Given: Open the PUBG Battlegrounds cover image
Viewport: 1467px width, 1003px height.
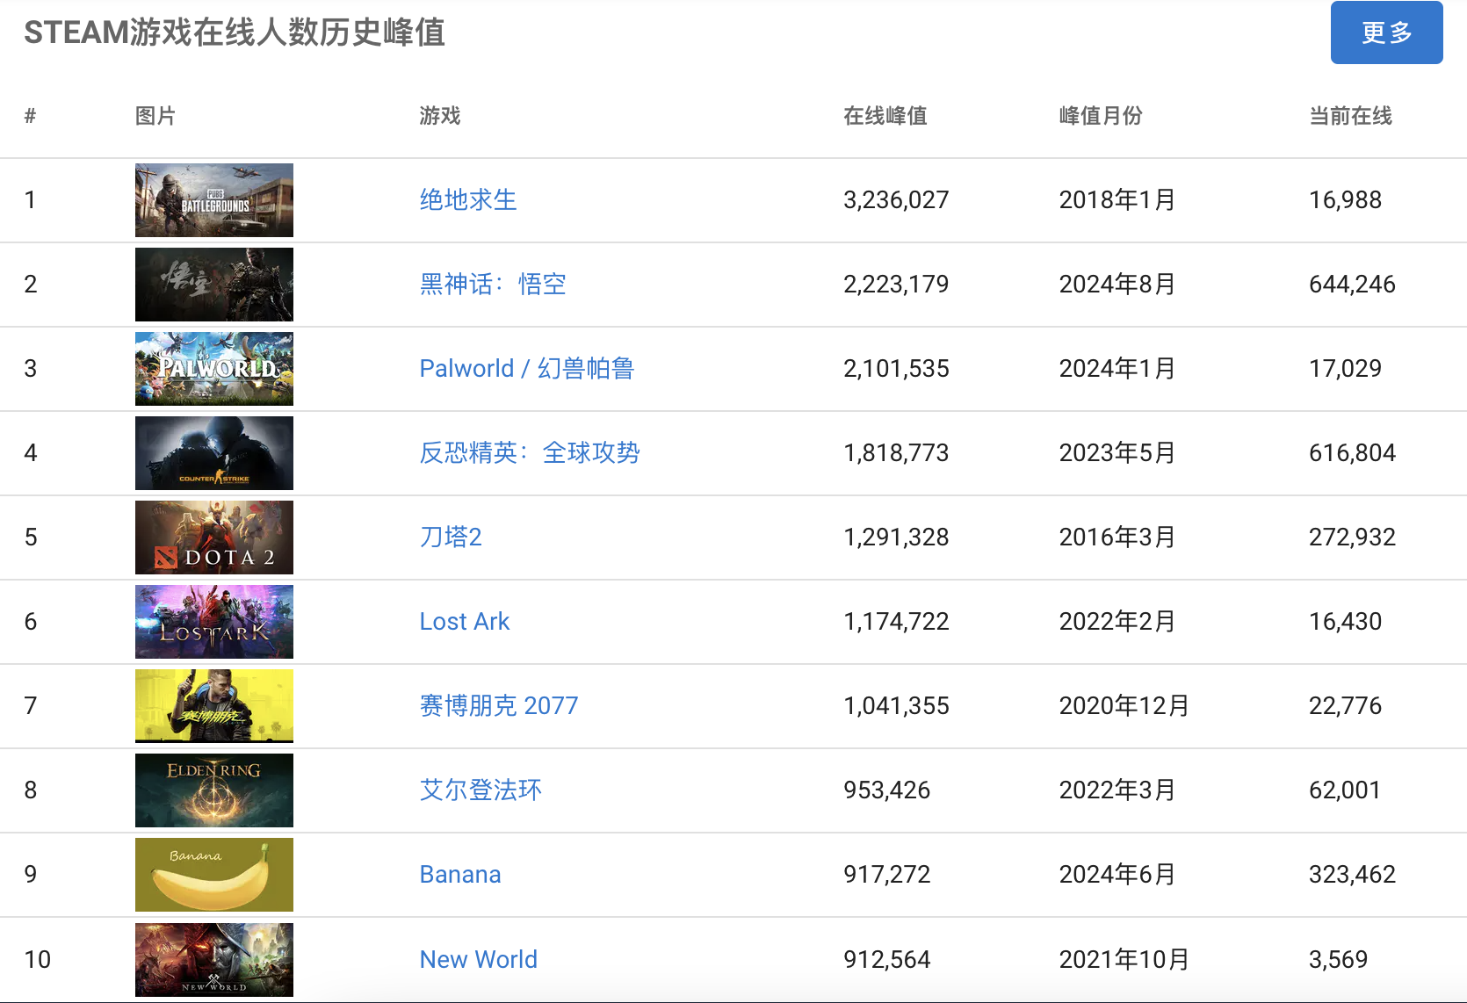Looking at the screenshot, I should [x=213, y=199].
